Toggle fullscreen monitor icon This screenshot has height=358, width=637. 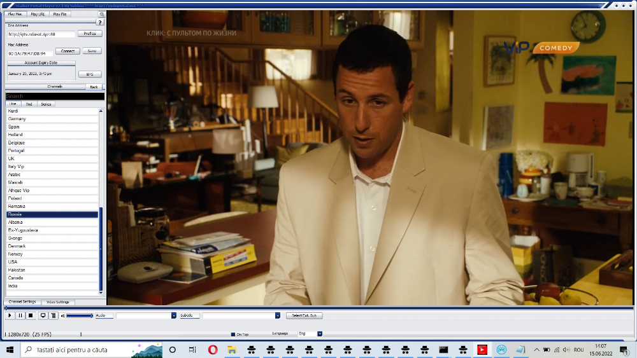(43, 315)
